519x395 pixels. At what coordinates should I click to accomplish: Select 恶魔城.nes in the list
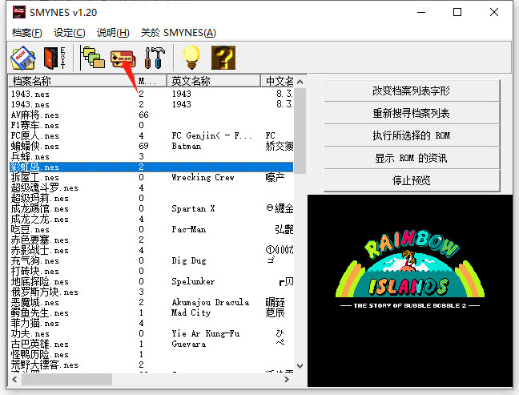(x=35, y=303)
